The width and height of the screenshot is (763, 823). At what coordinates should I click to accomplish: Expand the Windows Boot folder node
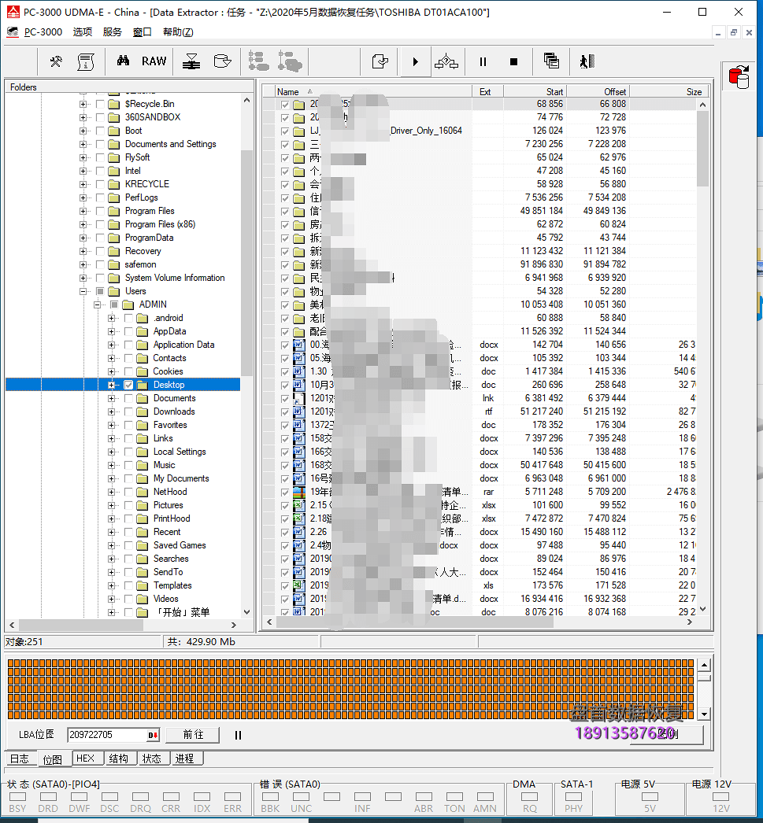(x=83, y=131)
